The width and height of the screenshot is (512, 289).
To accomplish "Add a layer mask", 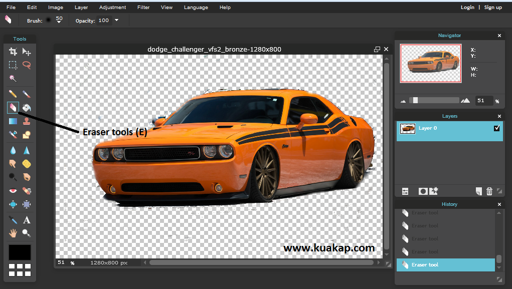I will coord(423,191).
